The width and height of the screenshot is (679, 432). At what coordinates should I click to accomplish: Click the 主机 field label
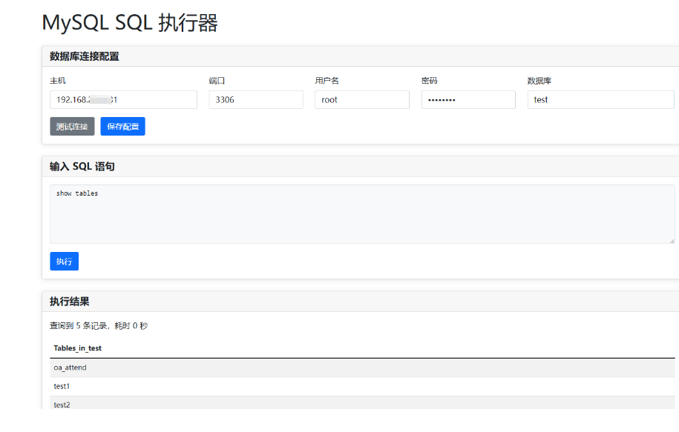pos(58,81)
